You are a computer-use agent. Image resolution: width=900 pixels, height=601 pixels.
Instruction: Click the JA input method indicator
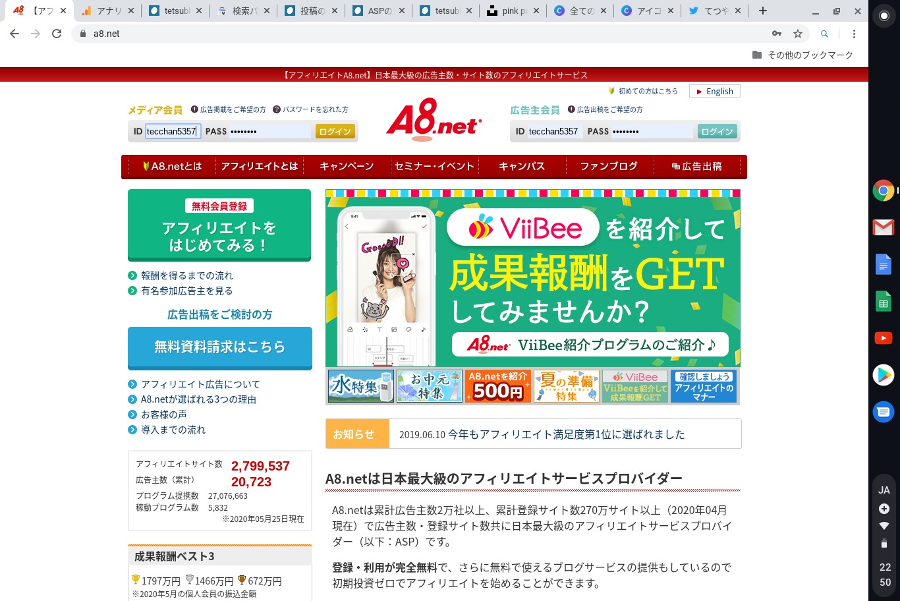click(884, 490)
